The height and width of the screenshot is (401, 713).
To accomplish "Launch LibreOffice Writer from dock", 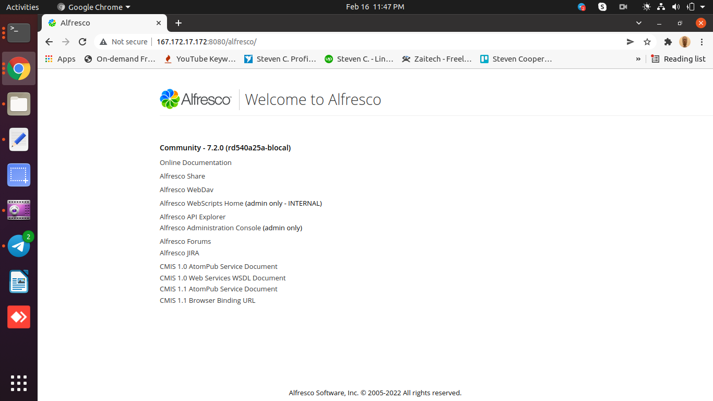I will point(19,281).
